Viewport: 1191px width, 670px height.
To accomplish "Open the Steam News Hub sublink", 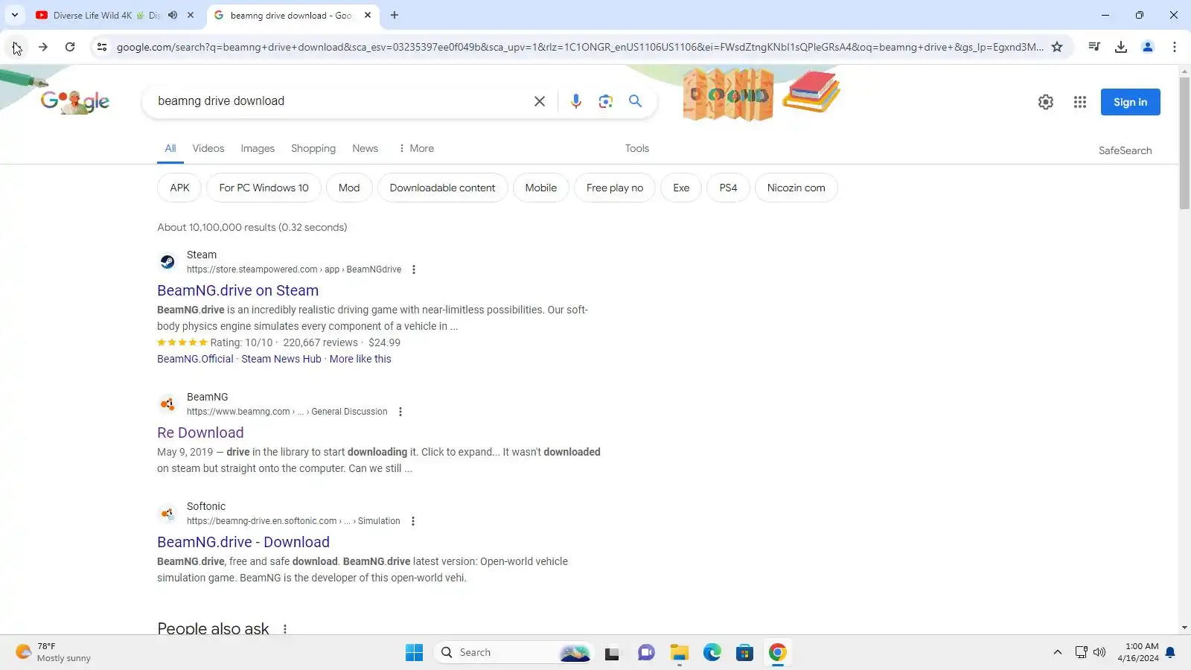I will pos(281,359).
